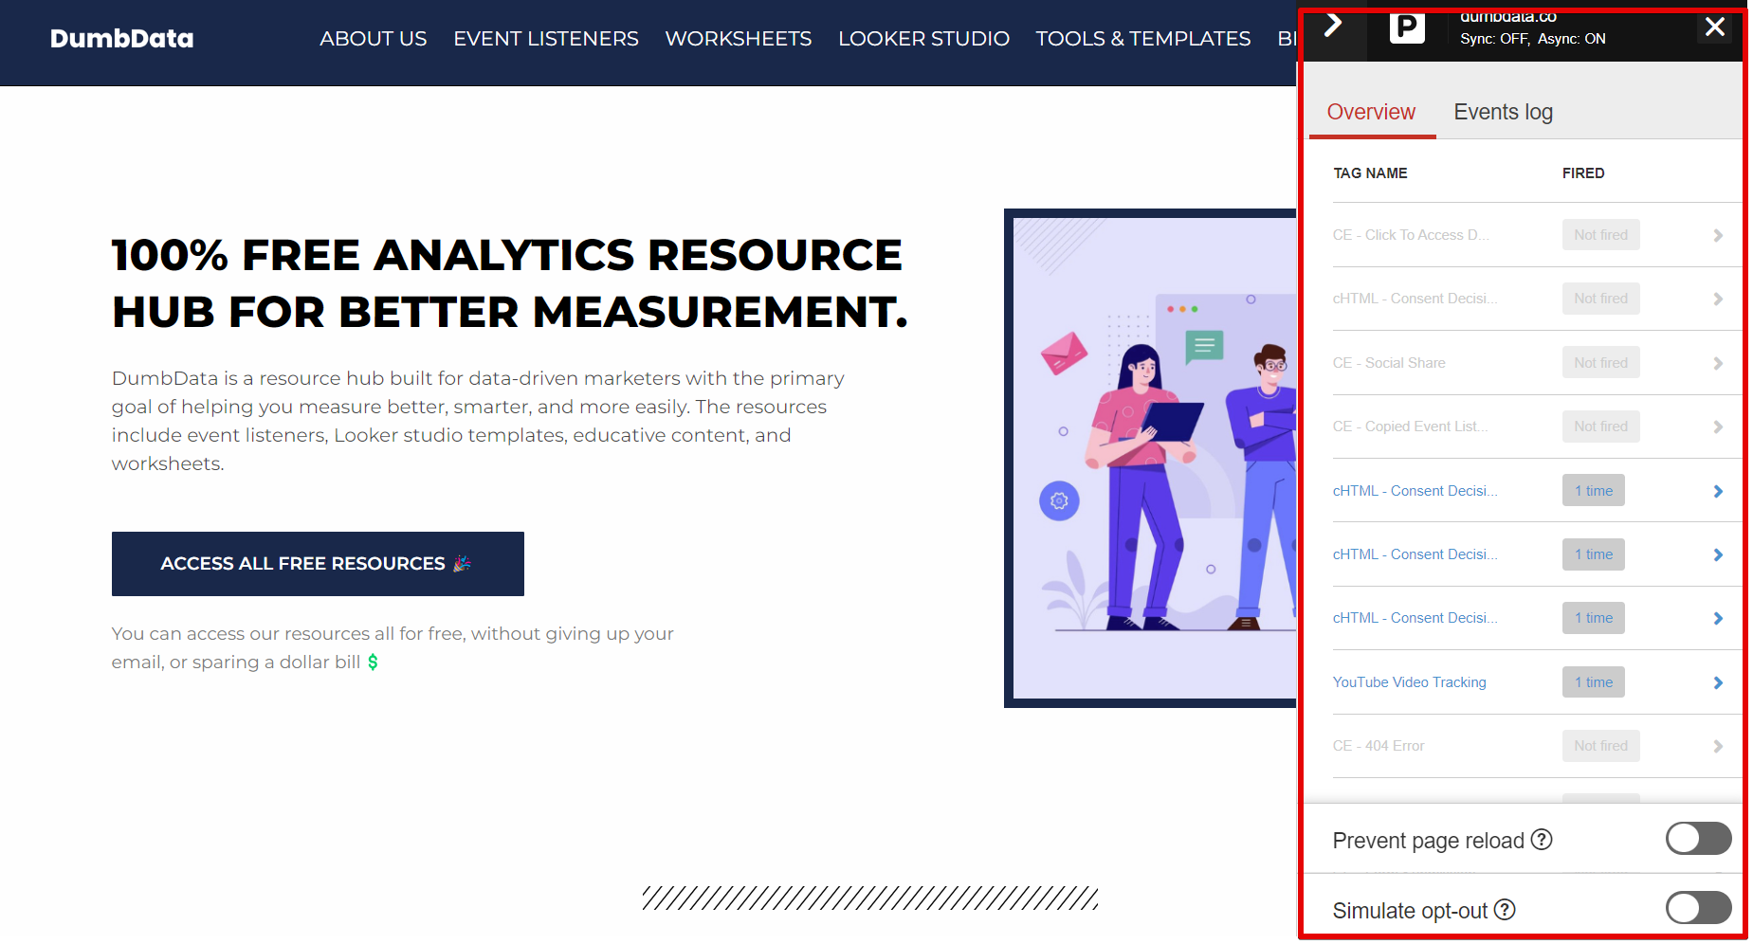Viewport: 1753px width, 944px height.
Task: Click the ACCESS ALL FREE RESOURCES button
Action: pos(318,563)
